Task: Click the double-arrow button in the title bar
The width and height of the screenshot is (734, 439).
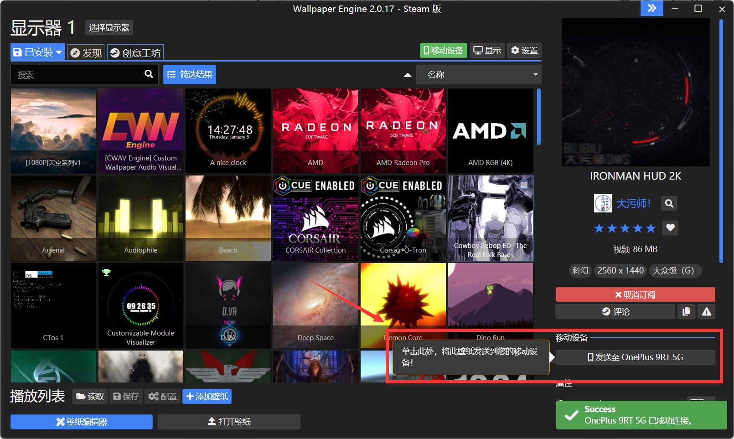Action: pos(652,8)
